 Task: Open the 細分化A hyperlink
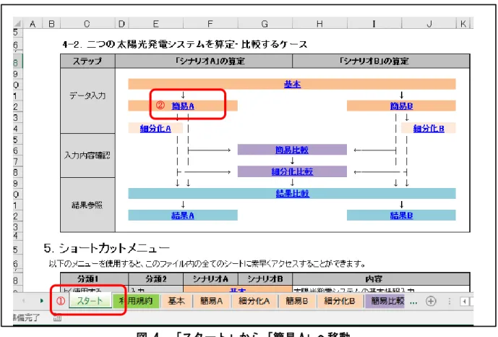(155, 128)
